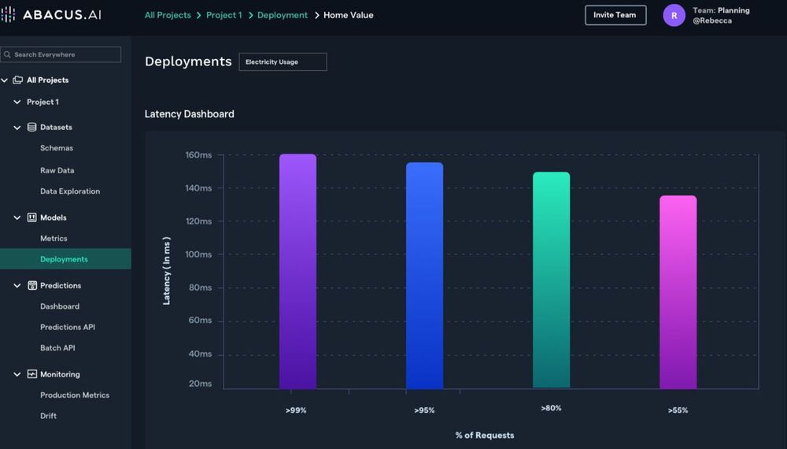Open the Metrics menu item
The width and height of the screenshot is (787, 449).
54,239
